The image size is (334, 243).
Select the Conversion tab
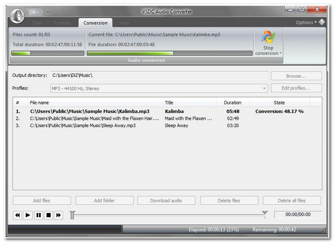click(x=95, y=23)
